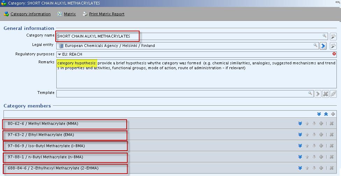341x176 pixels.
Task: Add an entry at the 2-Ethylhexyl Methacrylate row
Action: (x=321, y=168)
